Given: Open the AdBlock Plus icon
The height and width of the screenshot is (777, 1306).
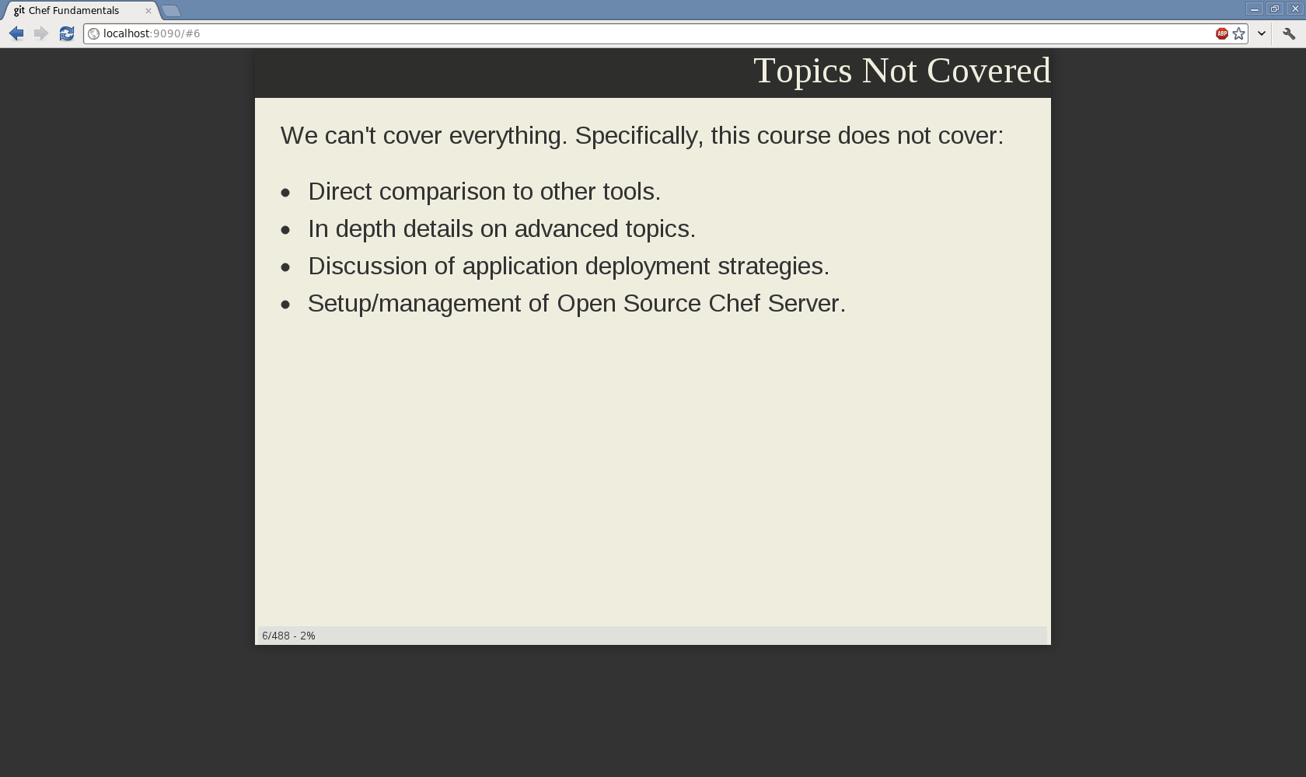Looking at the screenshot, I should [x=1222, y=33].
